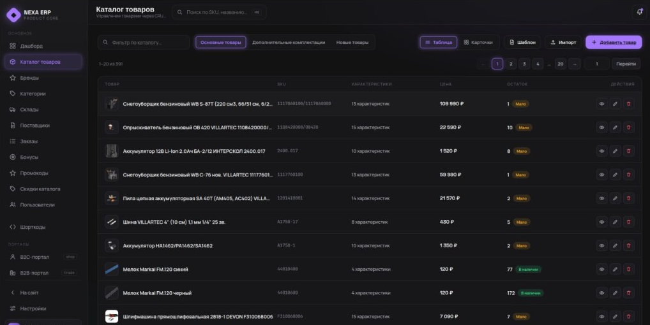The height and width of the screenshot is (325, 650).
Task: Switch to Новые товары tab
Action: tap(352, 42)
